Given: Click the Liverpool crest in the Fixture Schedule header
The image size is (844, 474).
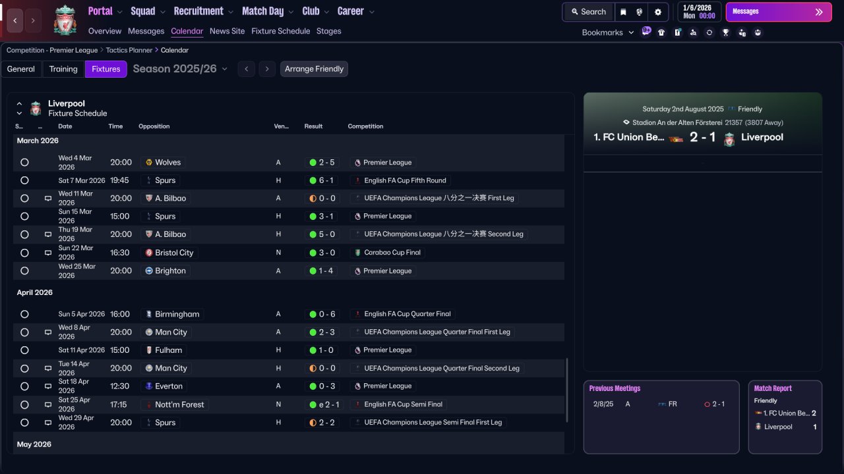Looking at the screenshot, I should coord(36,109).
